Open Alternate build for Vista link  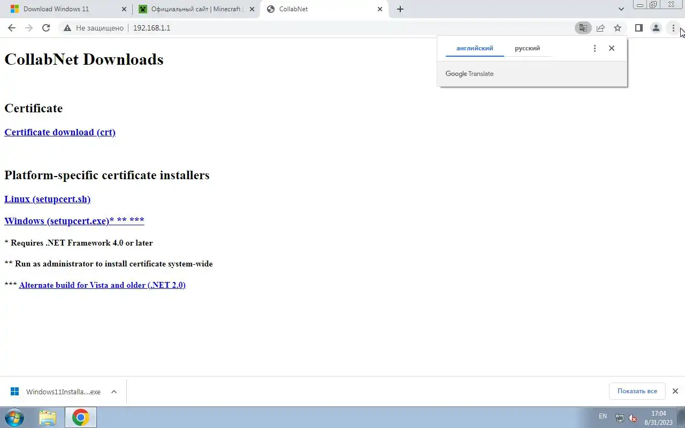click(102, 285)
